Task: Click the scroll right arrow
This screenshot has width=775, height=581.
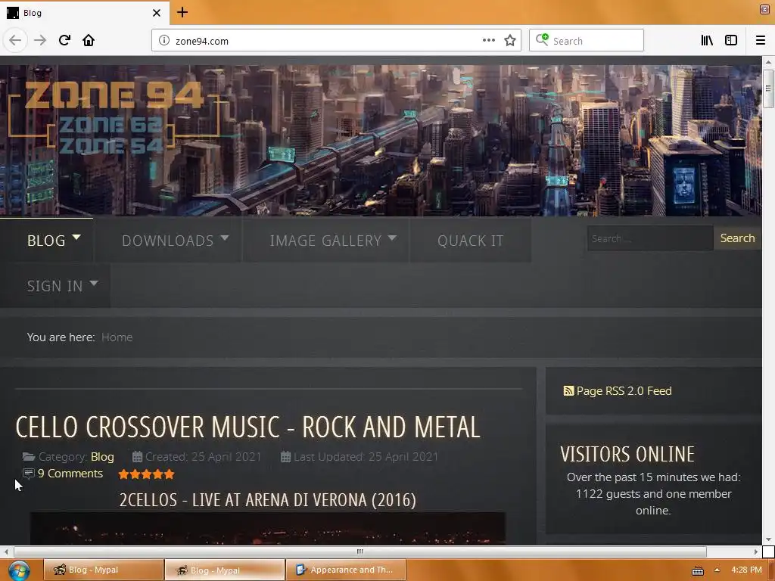Action: (x=756, y=551)
